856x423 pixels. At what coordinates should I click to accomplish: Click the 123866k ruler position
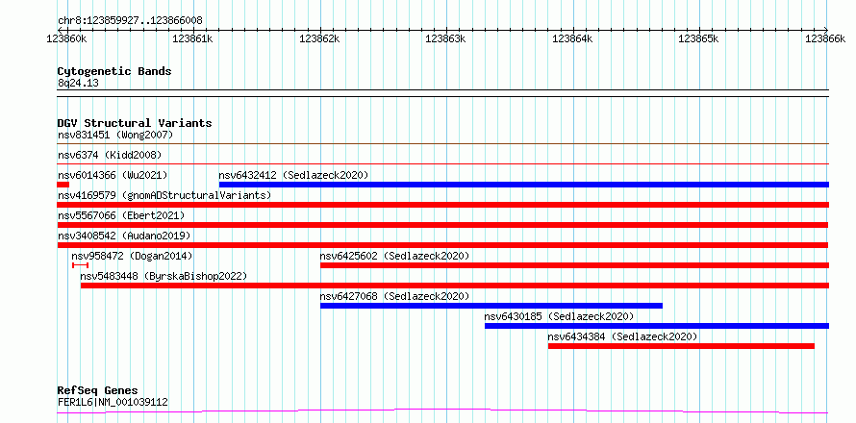coord(825,38)
